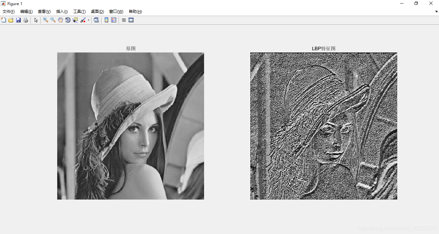This screenshot has height=234, width=439.
Task: Print the figure
Action: pos(26,20)
